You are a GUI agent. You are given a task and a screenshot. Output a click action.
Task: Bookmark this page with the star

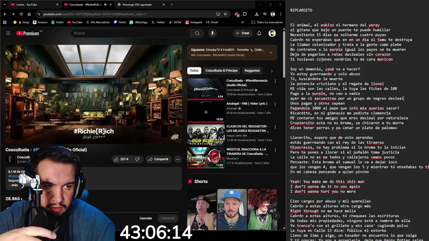point(226,14)
